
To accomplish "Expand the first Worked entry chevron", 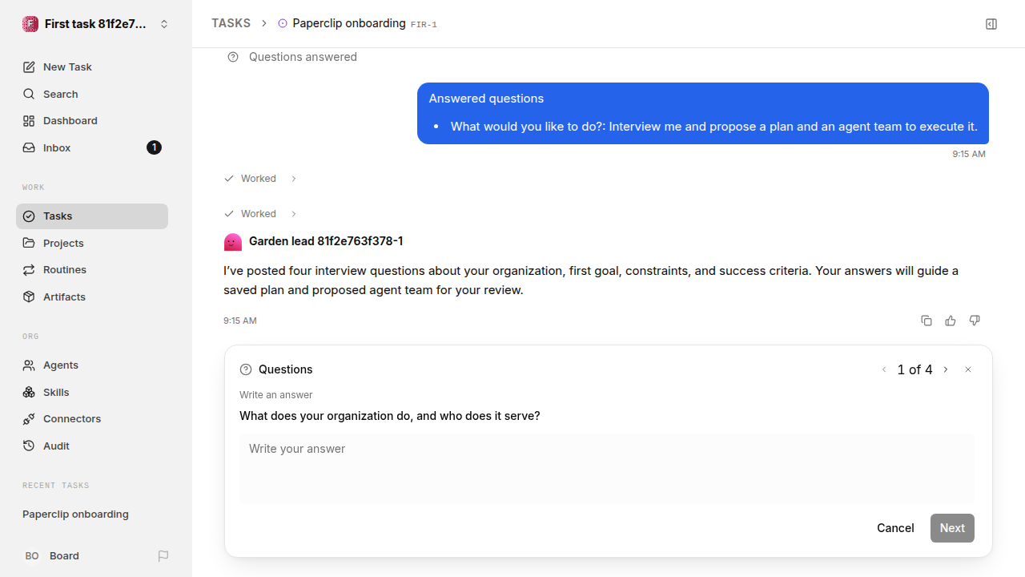I will coord(294,179).
